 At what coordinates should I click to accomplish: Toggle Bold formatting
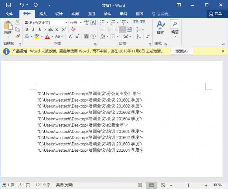tap(27, 29)
